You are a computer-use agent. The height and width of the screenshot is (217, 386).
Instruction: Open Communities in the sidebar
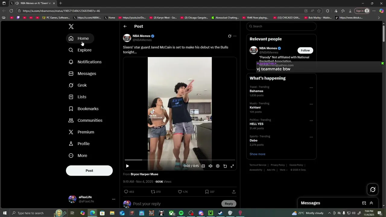(x=86, y=120)
